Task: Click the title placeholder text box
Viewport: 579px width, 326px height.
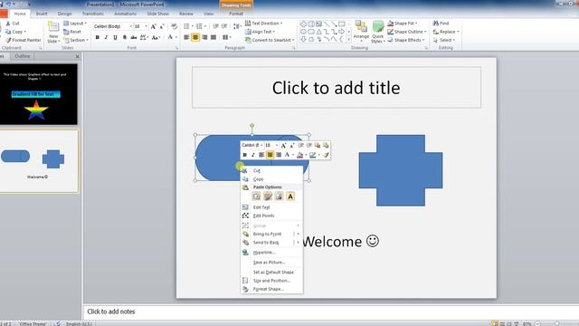Action: point(336,88)
